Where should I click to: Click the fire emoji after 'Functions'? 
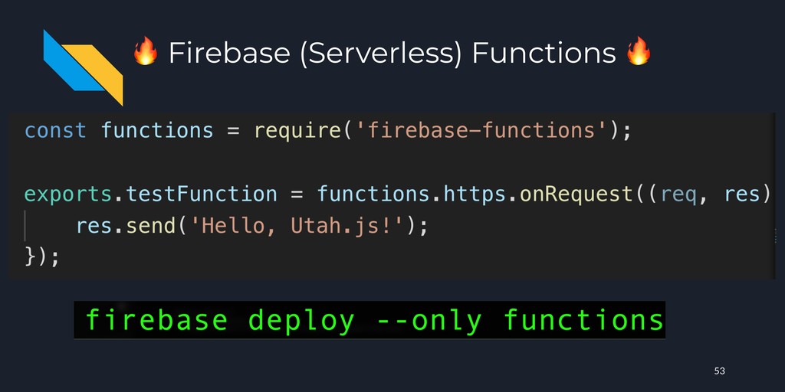[x=639, y=51]
